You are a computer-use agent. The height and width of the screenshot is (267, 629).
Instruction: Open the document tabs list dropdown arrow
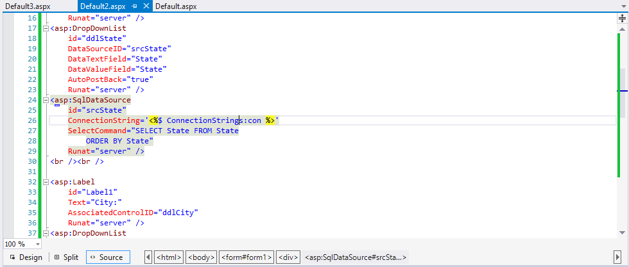pos(622,6)
